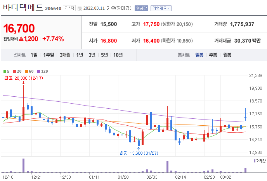The width and height of the screenshot is (267, 181).
Task: Select the 1주일 line chart tab
Action: [x=49, y=55]
